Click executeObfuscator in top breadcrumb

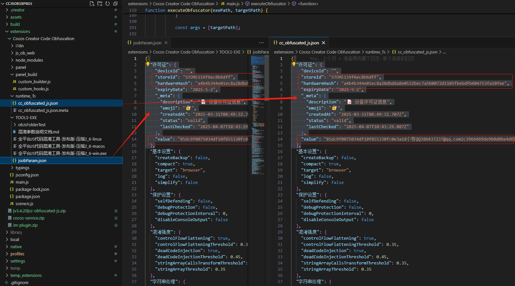[268, 4]
